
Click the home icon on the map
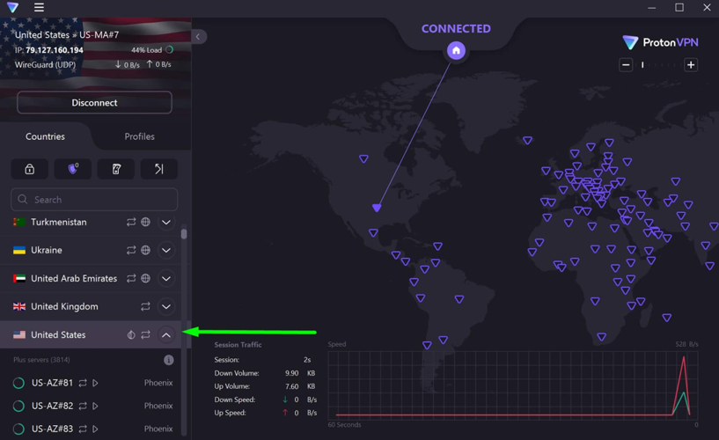click(x=456, y=50)
